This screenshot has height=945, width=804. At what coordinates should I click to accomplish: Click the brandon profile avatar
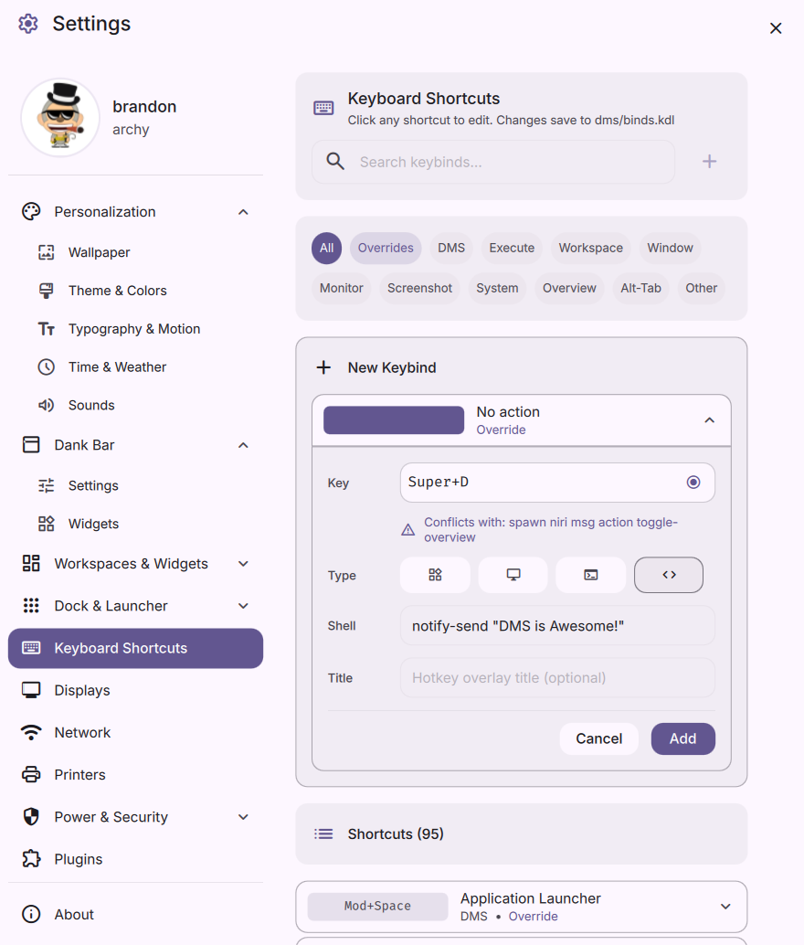pos(60,118)
